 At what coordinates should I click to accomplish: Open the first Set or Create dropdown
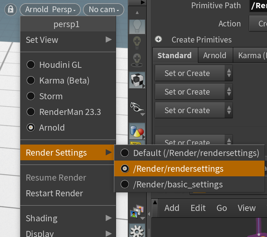pos(194,73)
